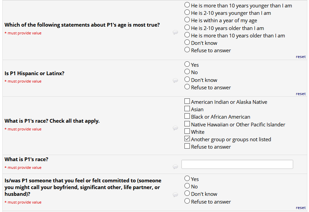
Task: Click comment balloon icon beside P1's age question
Action: [175, 32]
